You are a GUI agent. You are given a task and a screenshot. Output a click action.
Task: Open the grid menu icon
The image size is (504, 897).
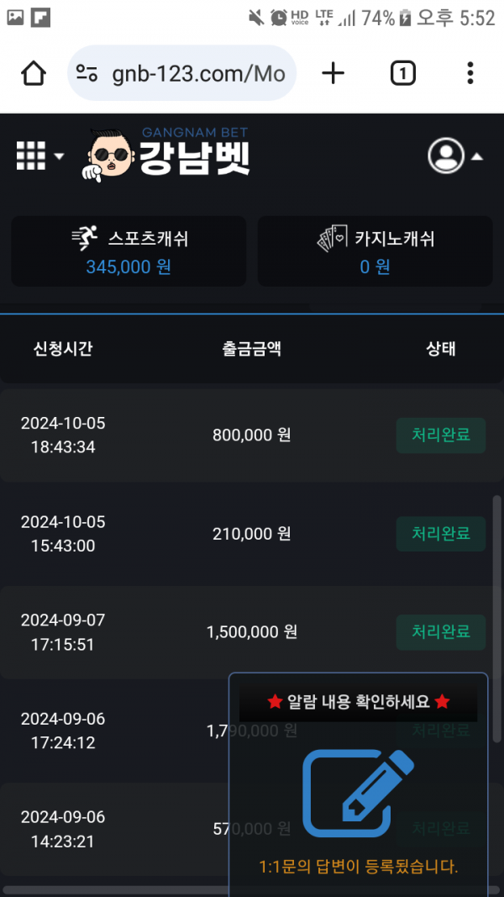pyautogui.click(x=30, y=156)
